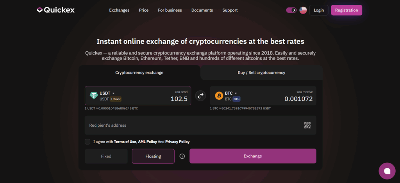Scan QR code for recipient's address
The height and width of the screenshot is (183, 400).
[307, 125]
